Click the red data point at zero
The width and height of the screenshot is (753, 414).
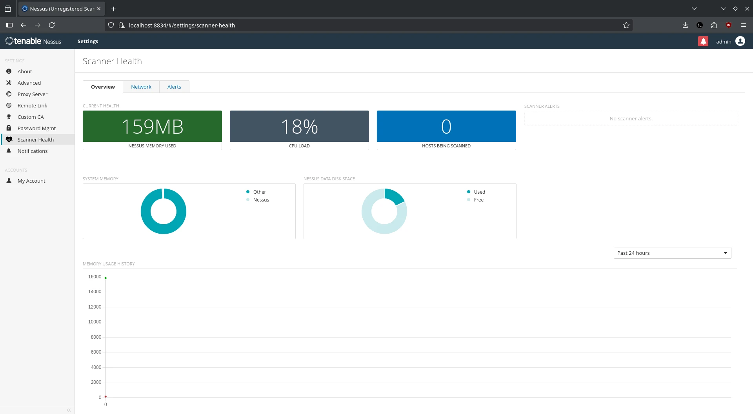pos(105,397)
